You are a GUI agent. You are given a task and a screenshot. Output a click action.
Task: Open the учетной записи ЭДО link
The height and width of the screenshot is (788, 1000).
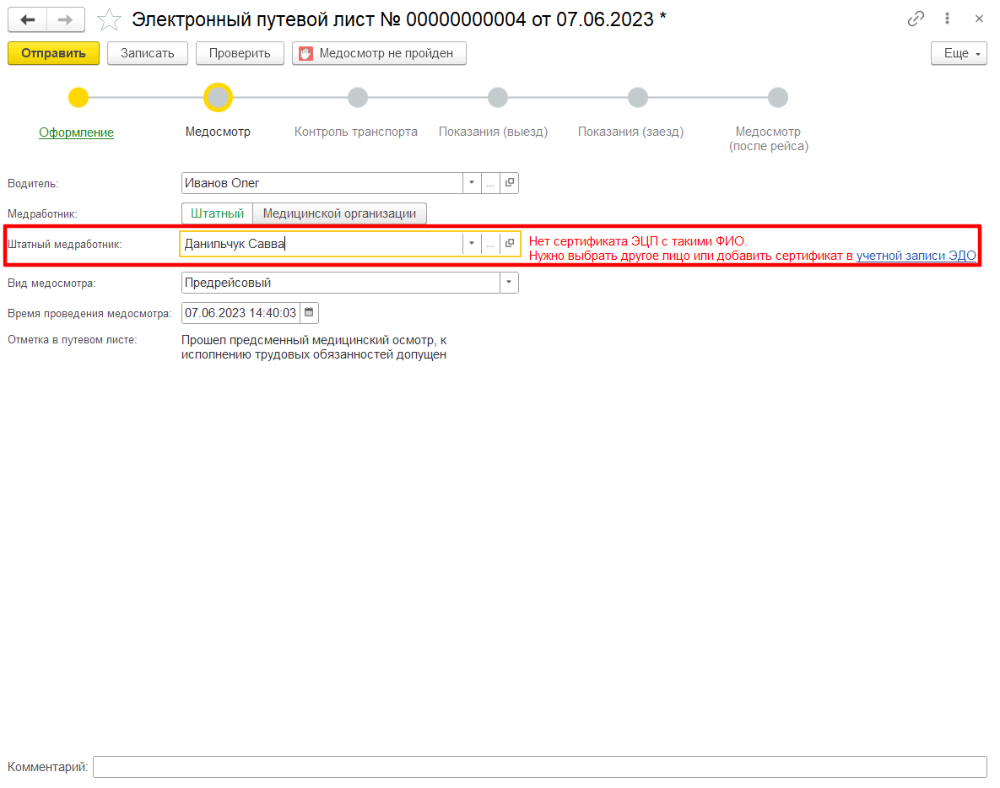pos(916,256)
